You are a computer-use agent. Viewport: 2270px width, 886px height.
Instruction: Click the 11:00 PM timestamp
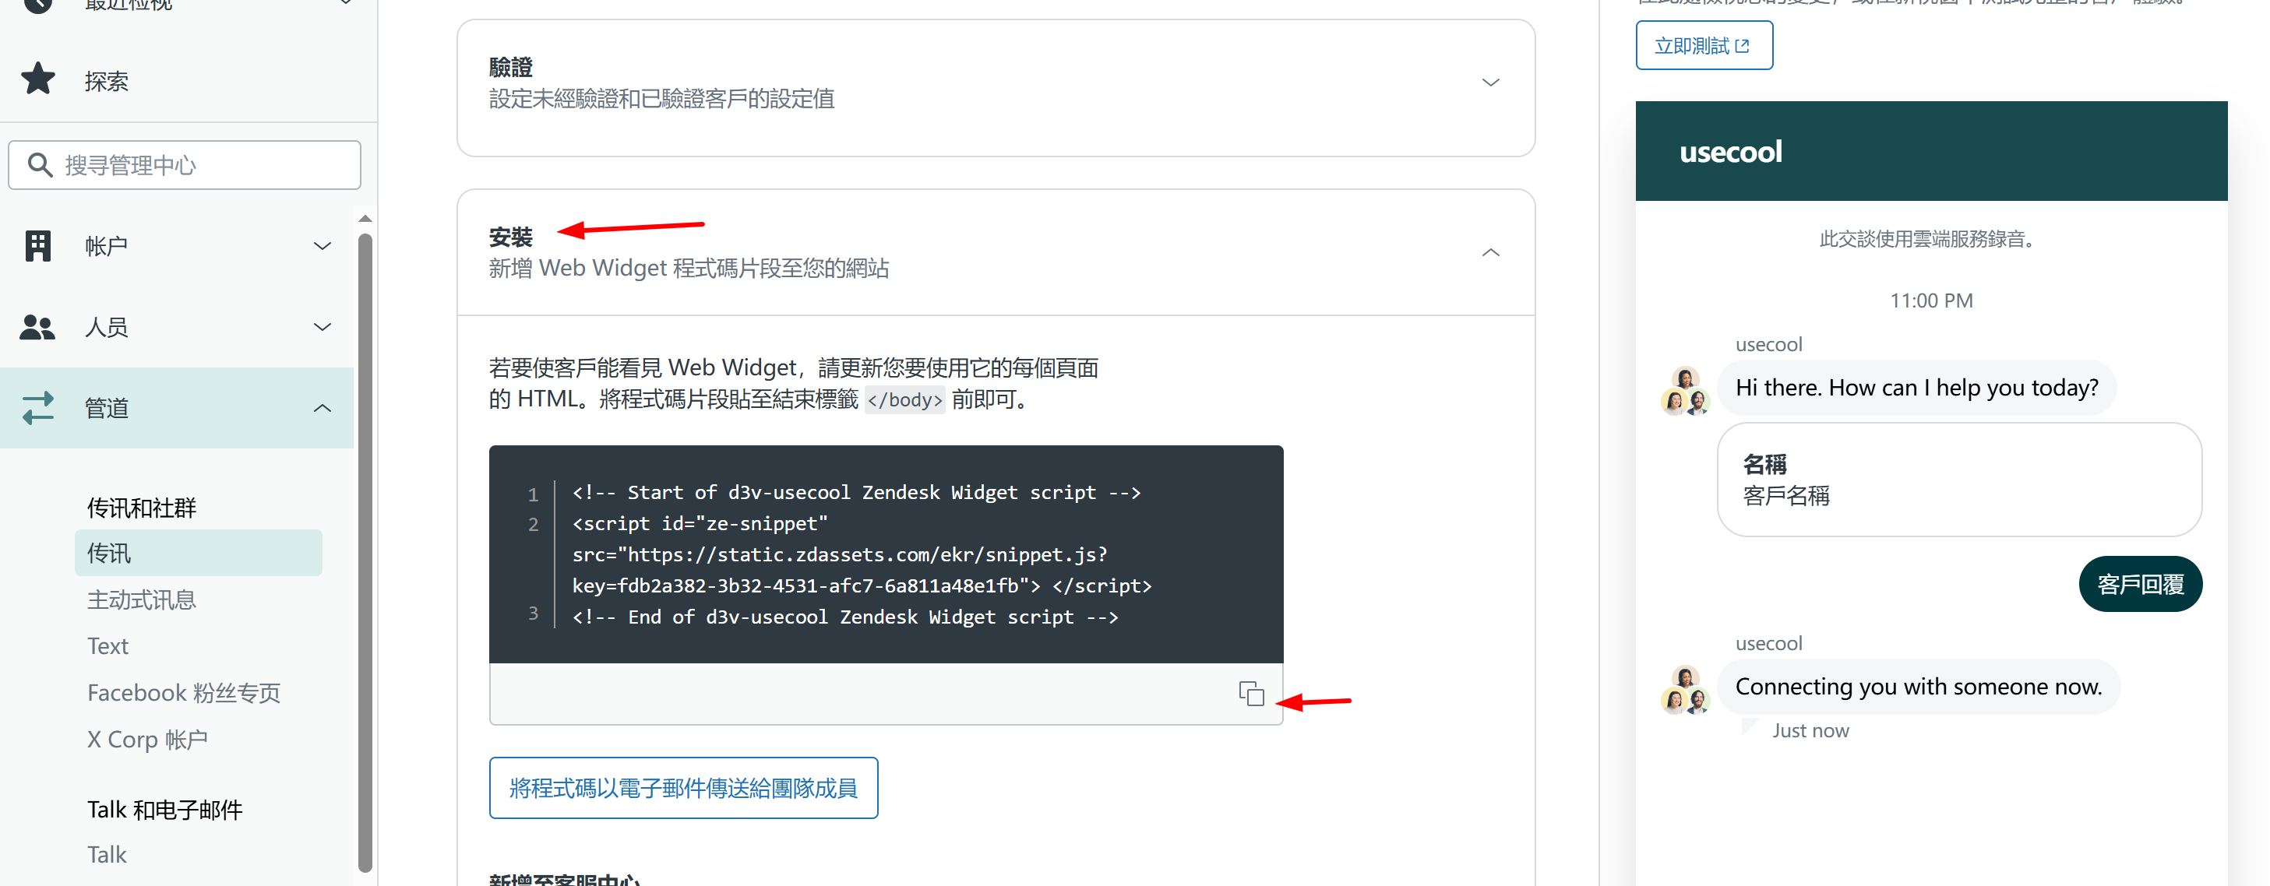[x=1930, y=301]
